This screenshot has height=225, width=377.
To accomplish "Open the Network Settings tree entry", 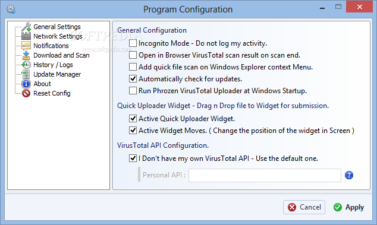I will coord(58,36).
